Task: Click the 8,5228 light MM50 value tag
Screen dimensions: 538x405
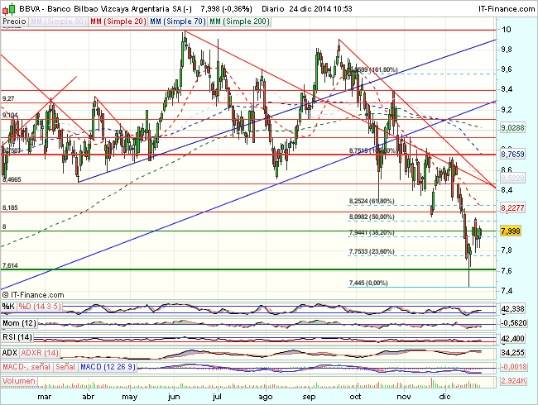Action: pos(512,179)
